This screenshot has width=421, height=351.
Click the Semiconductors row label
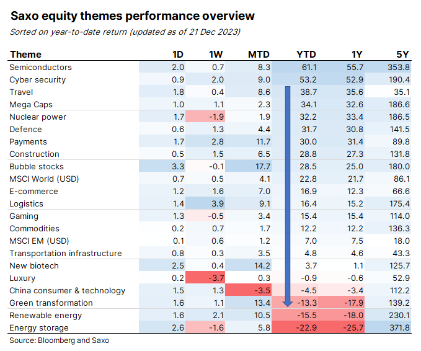(x=40, y=67)
